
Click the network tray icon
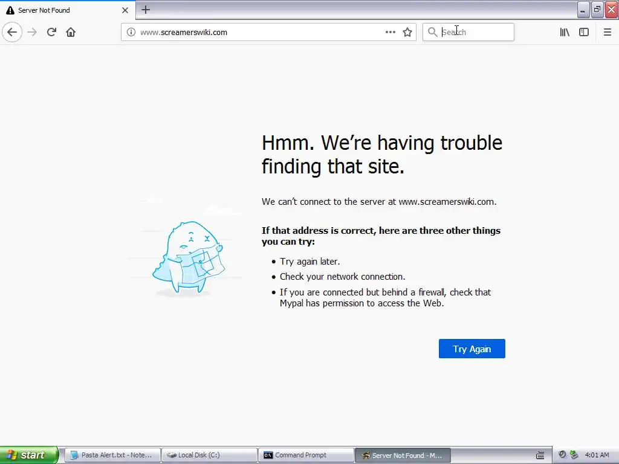point(574,455)
